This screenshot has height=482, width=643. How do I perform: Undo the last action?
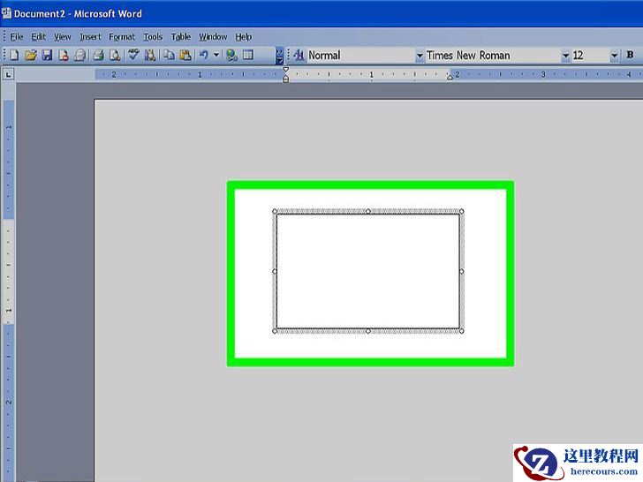[204, 55]
